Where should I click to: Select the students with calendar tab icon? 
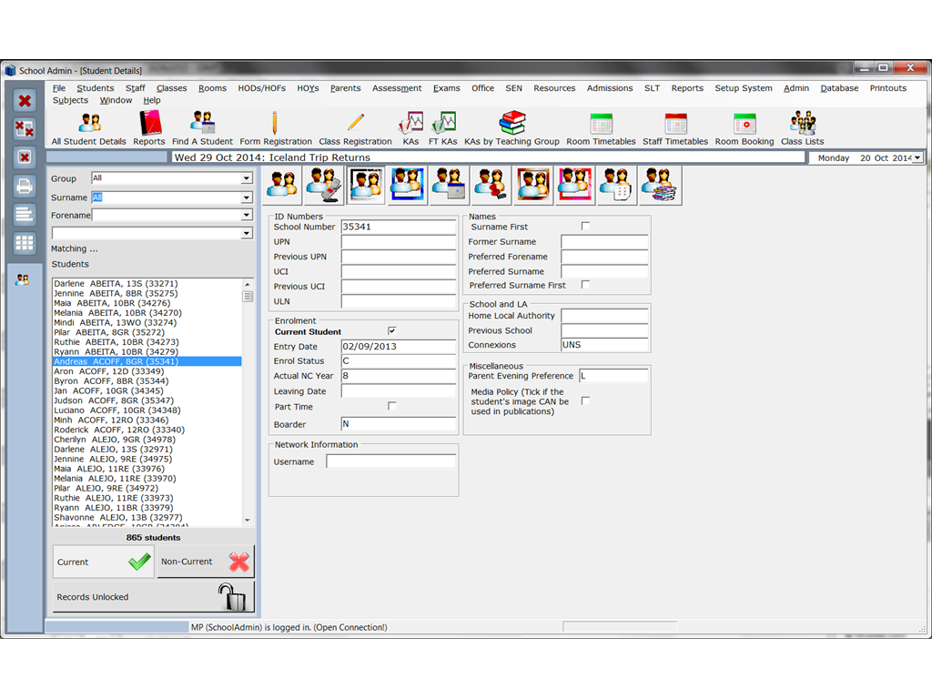449,186
